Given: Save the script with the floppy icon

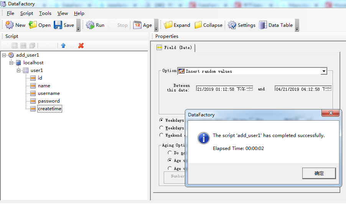Looking at the screenshot, I should coord(58,25).
